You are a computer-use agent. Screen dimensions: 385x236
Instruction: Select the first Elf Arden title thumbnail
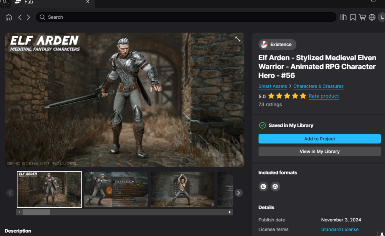[x=49, y=189]
